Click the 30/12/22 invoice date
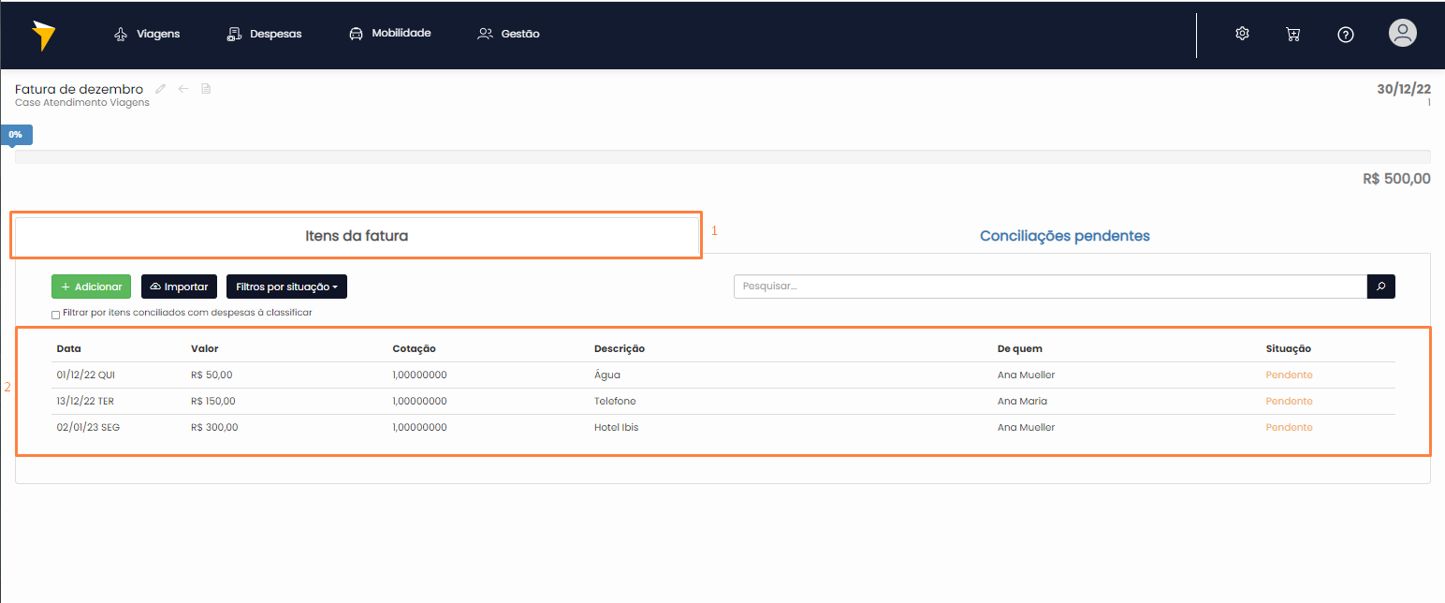The height and width of the screenshot is (603, 1445). tap(1404, 89)
